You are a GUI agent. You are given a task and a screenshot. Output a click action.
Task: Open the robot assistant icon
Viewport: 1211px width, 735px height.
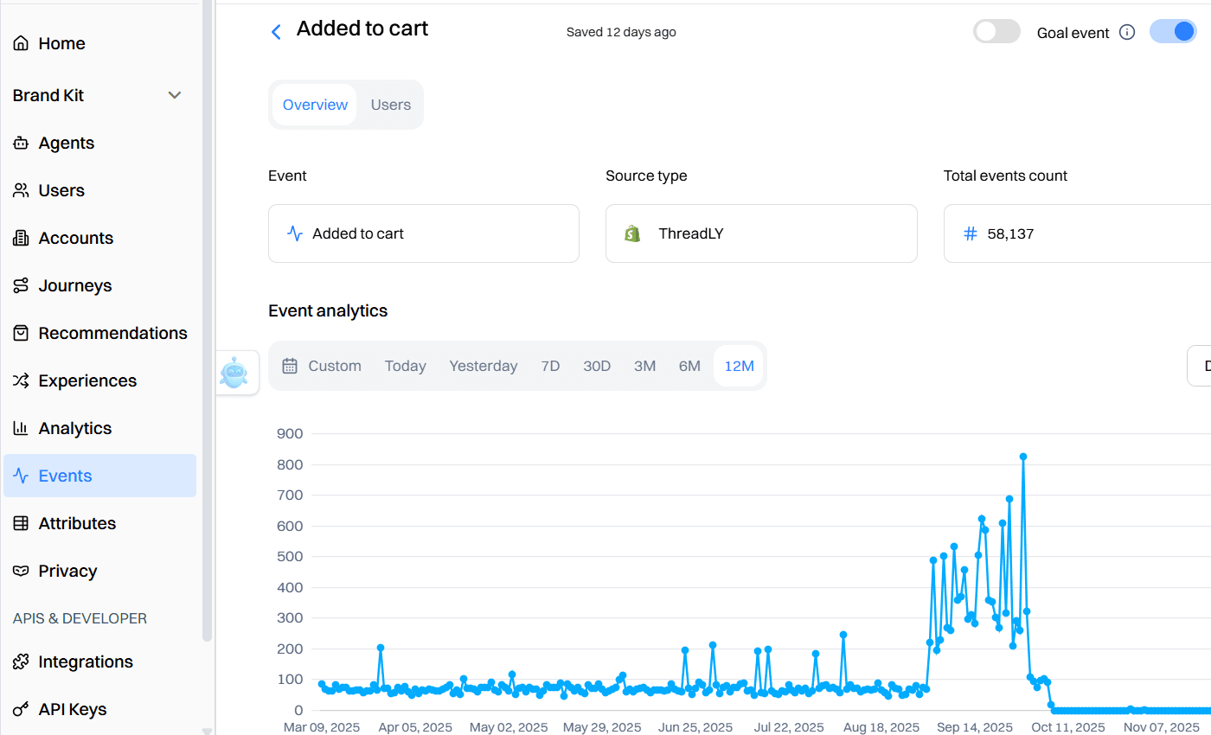click(x=234, y=373)
